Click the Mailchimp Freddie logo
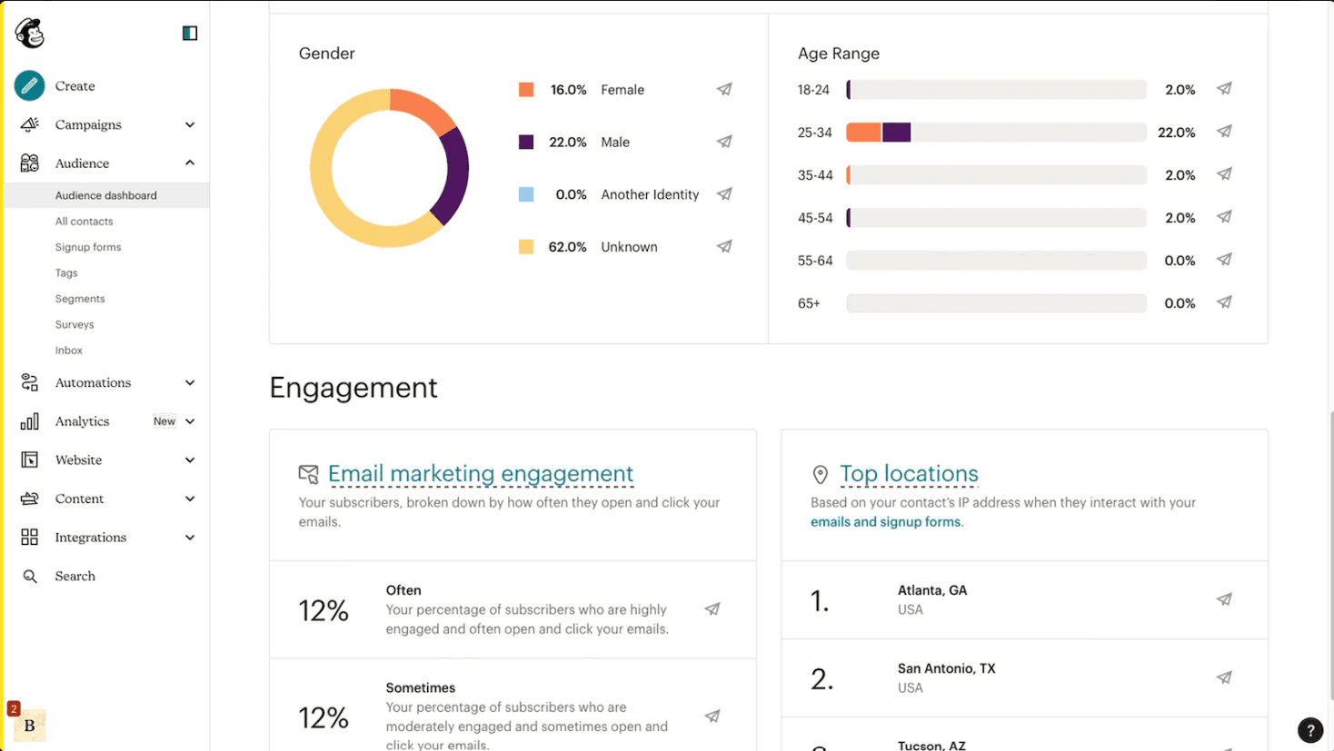Viewport: 1334px width, 751px height. [29, 34]
